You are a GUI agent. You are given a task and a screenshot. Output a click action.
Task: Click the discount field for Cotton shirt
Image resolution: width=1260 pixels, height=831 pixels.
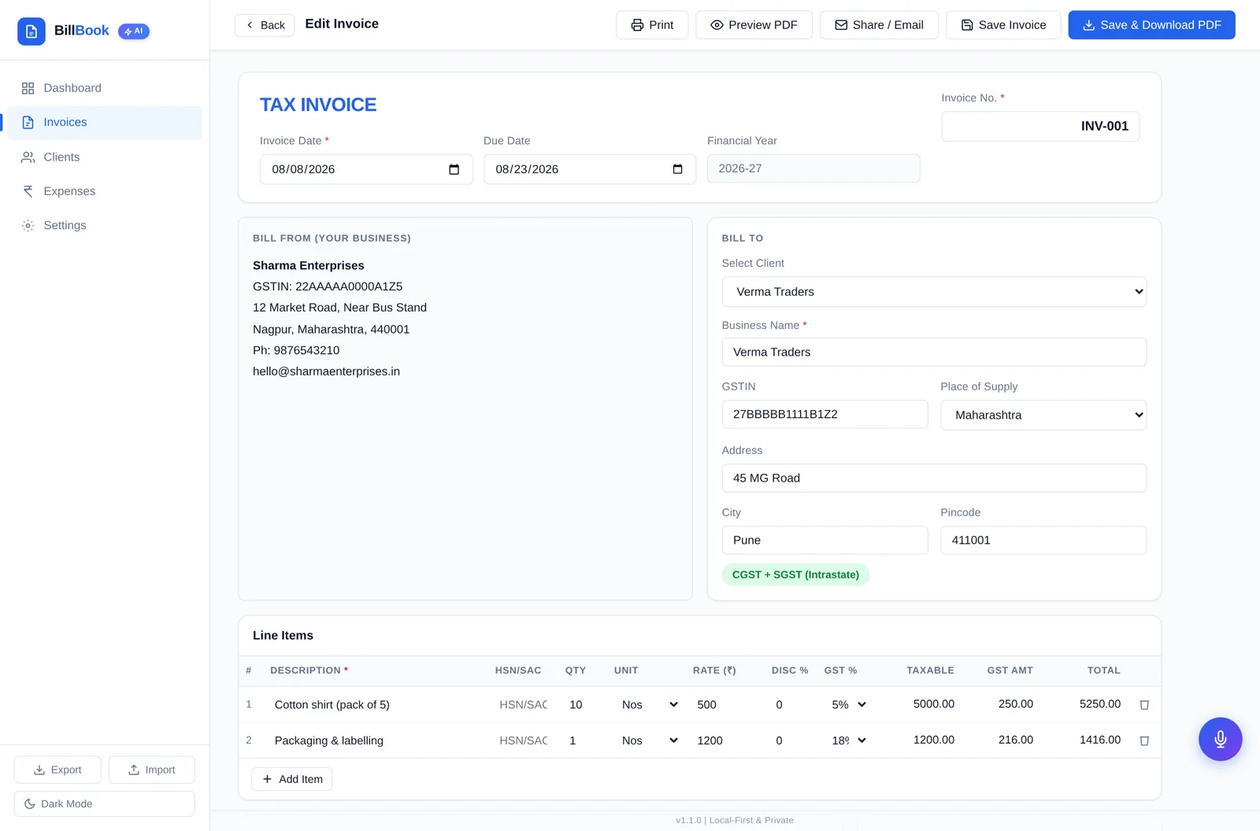[791, 704]
